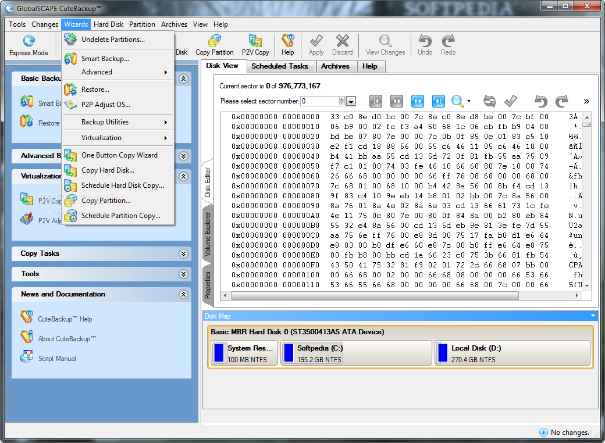
Task: Open the Changes menu
Action: click(45, 24)
